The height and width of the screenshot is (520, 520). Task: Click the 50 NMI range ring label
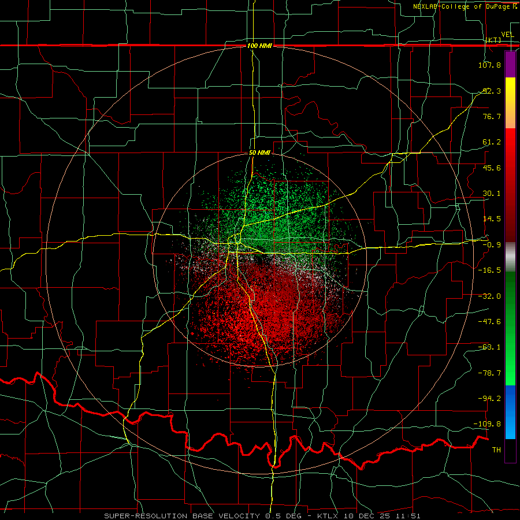pyautogui.click(x=259, y=153)
